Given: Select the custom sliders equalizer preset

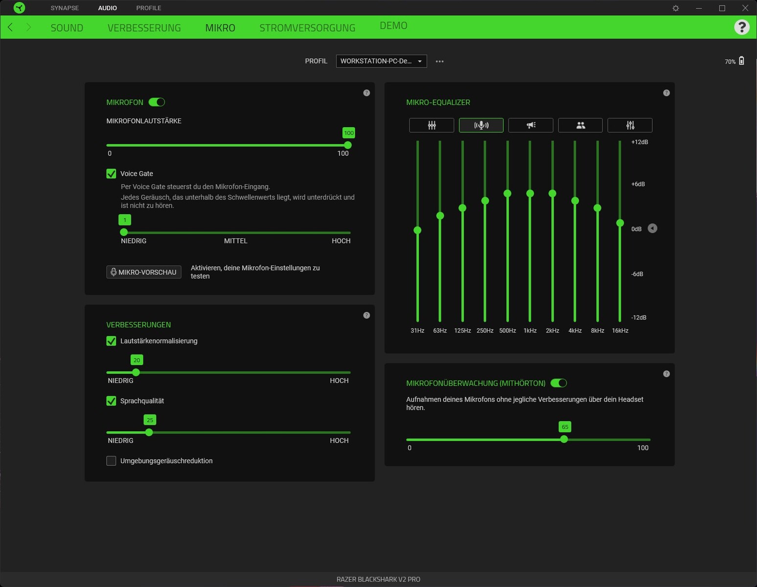Looking at the screenshot, I should [x=630, y=125].
